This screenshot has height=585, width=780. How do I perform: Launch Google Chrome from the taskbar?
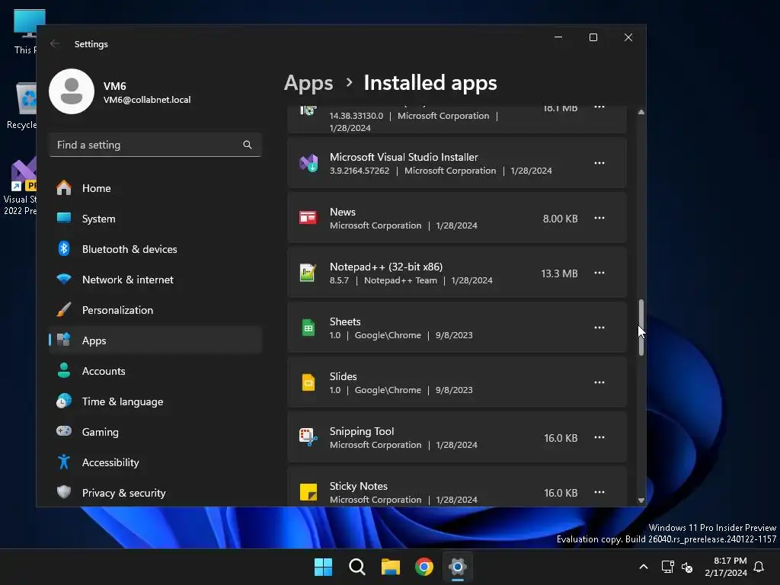coord(424,567)
